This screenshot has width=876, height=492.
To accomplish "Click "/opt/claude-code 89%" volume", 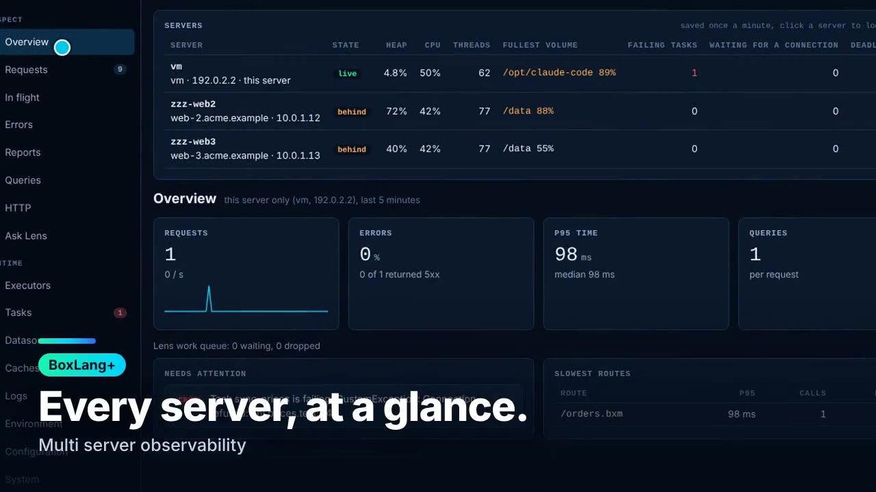I will coord(559,72).
